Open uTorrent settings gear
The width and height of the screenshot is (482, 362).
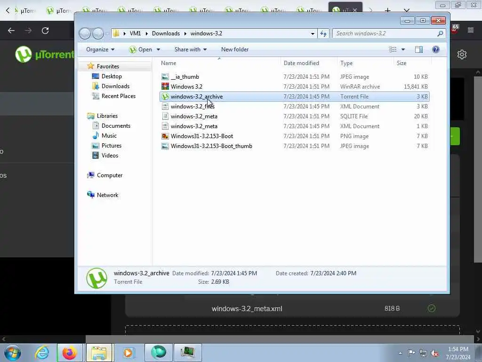pyautogui.click(x=462, y=55)
